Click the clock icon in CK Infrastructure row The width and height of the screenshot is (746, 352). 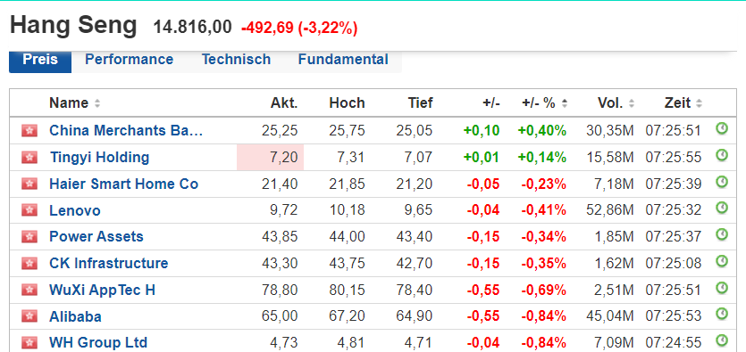pyautogui.click(x=722, y=261)
